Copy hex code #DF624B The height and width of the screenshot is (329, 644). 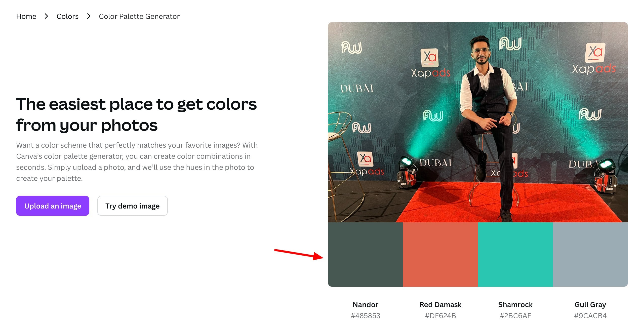click(440, 316)
